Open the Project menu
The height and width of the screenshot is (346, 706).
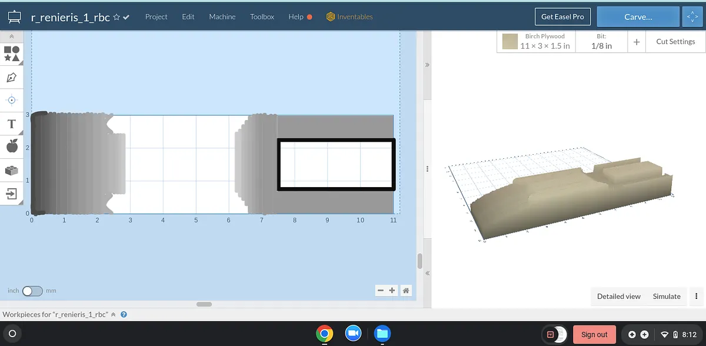(156, 17)
